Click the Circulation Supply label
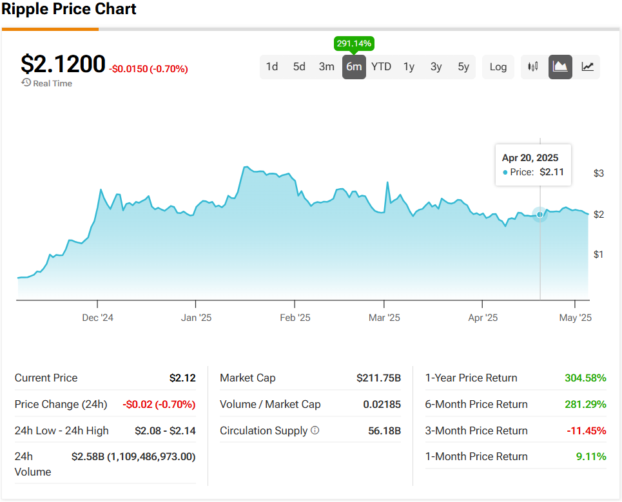Viewport: 622px width, 502px height. tap(264, 430)
